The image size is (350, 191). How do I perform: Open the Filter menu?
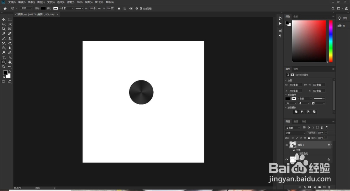[x=71, y=2]
